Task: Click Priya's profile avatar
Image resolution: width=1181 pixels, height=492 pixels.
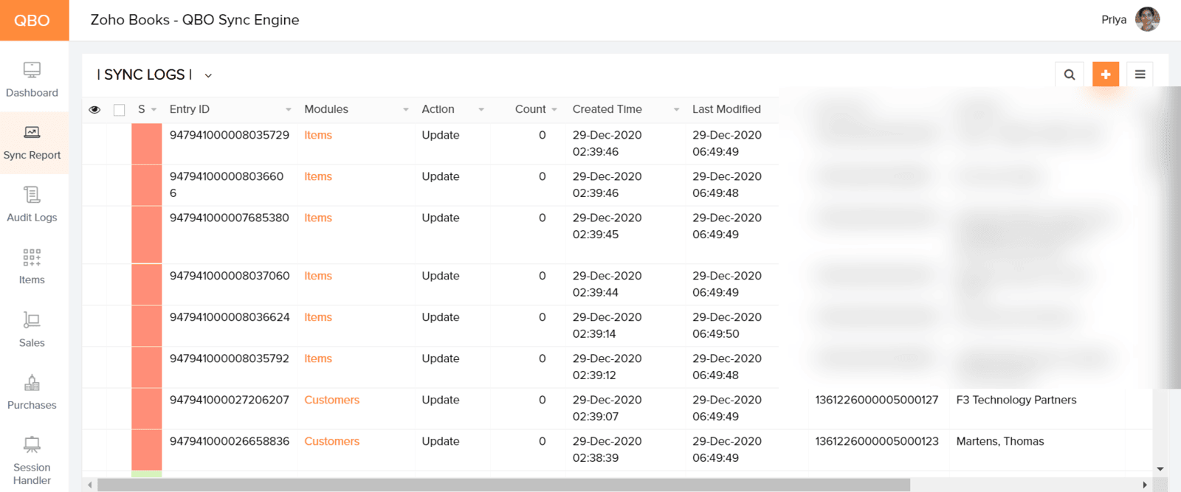Action: pyautogui.click(x=1147, y=19)
